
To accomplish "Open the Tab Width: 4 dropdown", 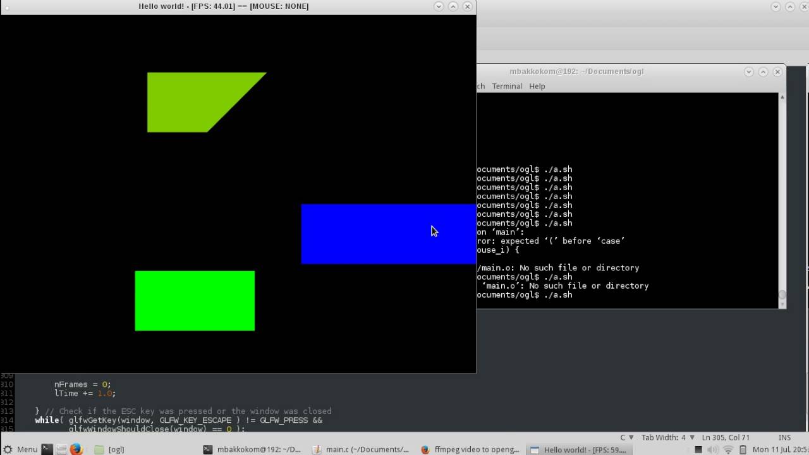I will click(667, 437).
